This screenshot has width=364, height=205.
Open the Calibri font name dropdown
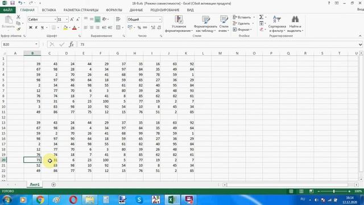coord(55,19)
